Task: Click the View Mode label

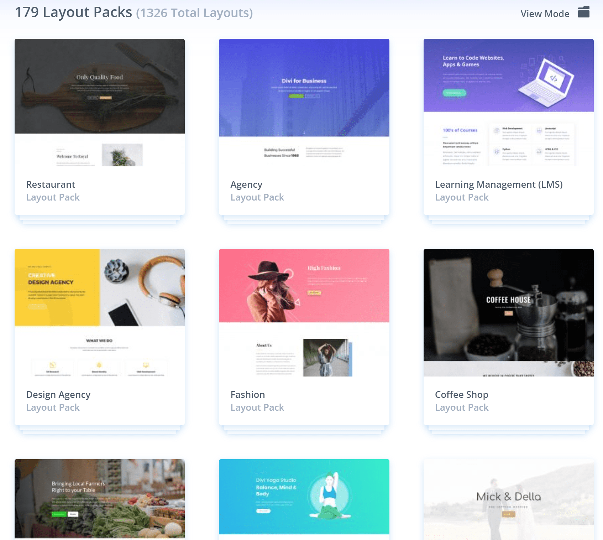Action: 545,14
